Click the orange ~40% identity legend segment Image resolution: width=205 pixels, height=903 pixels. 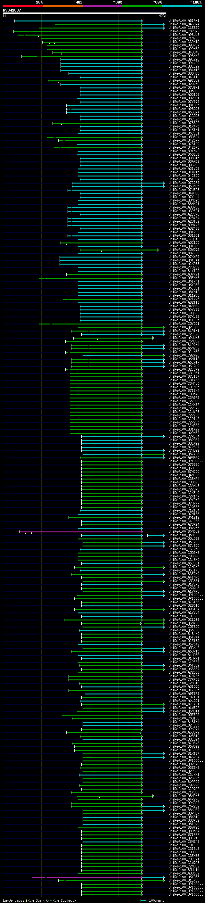[63, 6]
